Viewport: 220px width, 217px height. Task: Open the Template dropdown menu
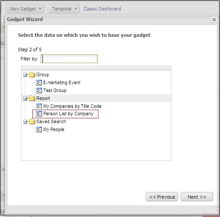tap(64, 9)
